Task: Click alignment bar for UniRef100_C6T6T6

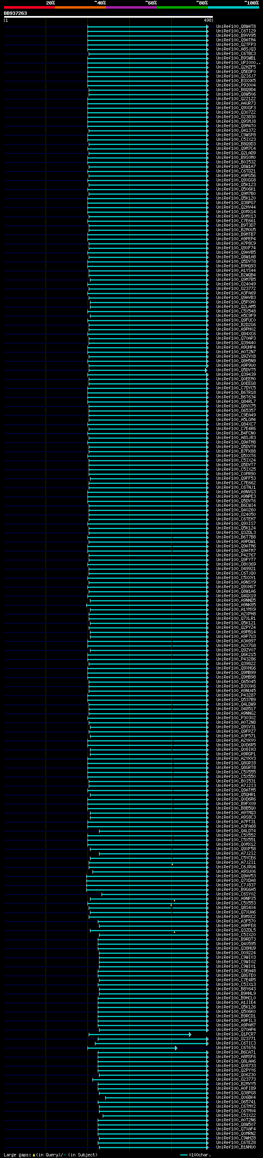Action: (132, 1047)
